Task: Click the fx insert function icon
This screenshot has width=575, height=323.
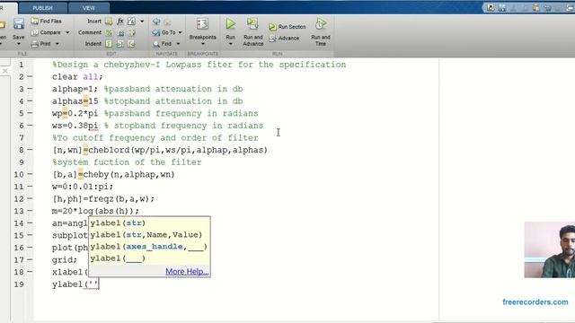Action: [x=119, y=22]
